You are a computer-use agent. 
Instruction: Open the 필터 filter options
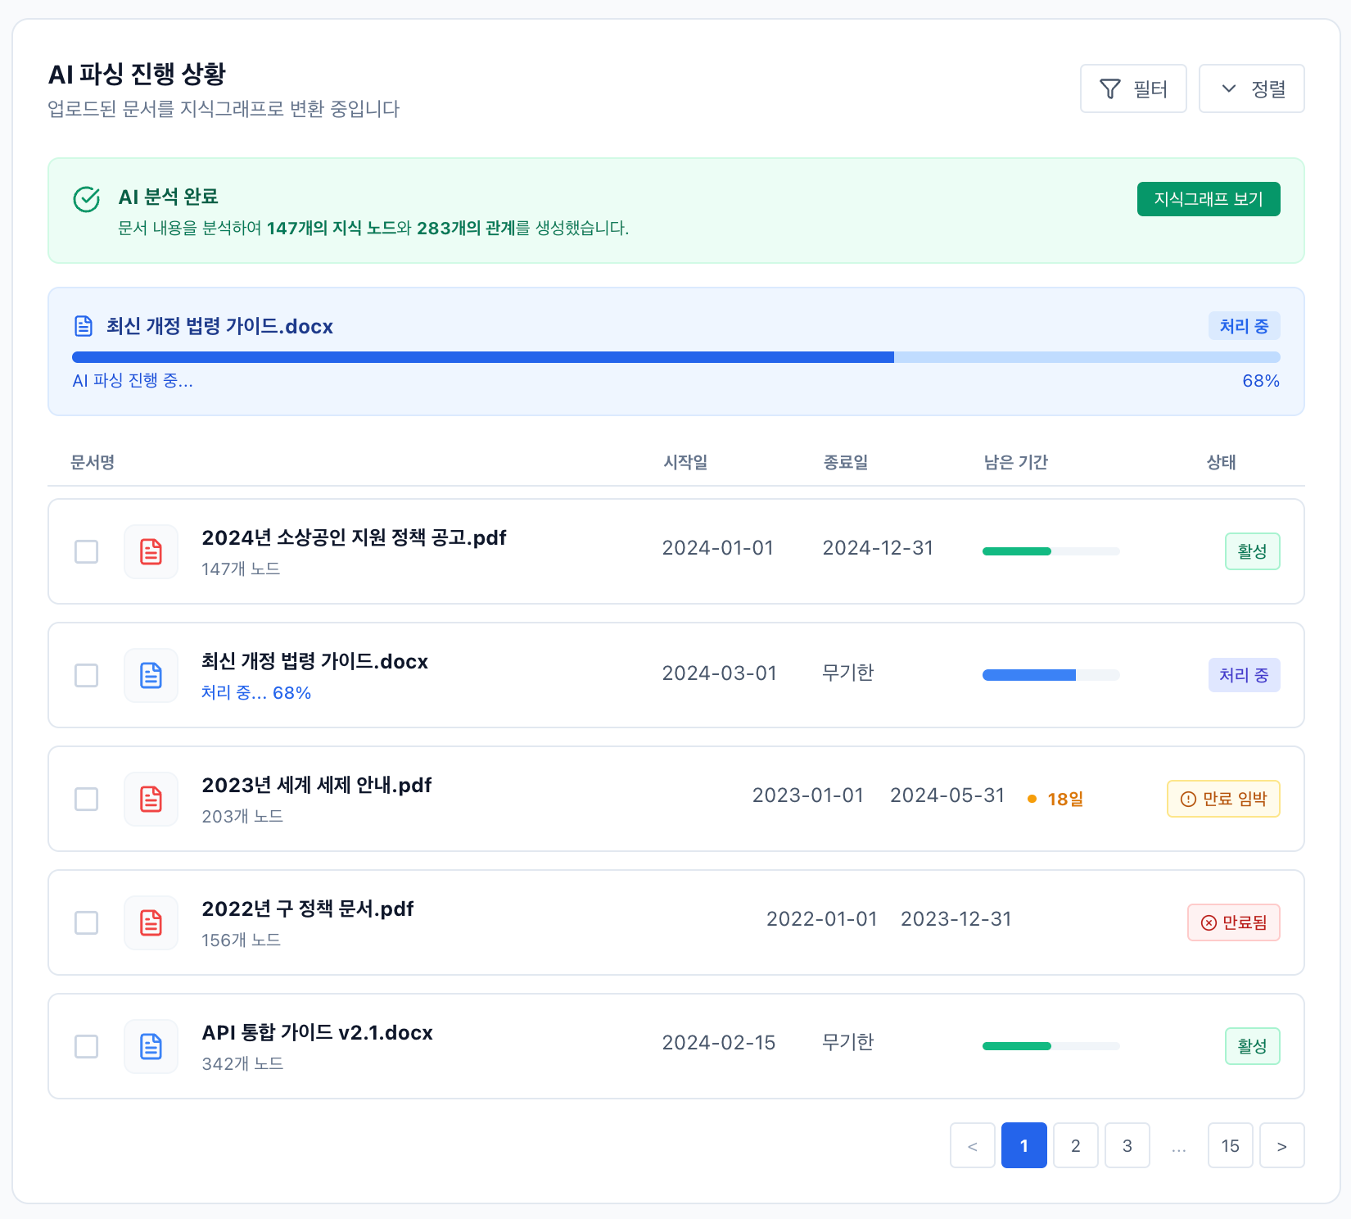tap(1132, 88)
